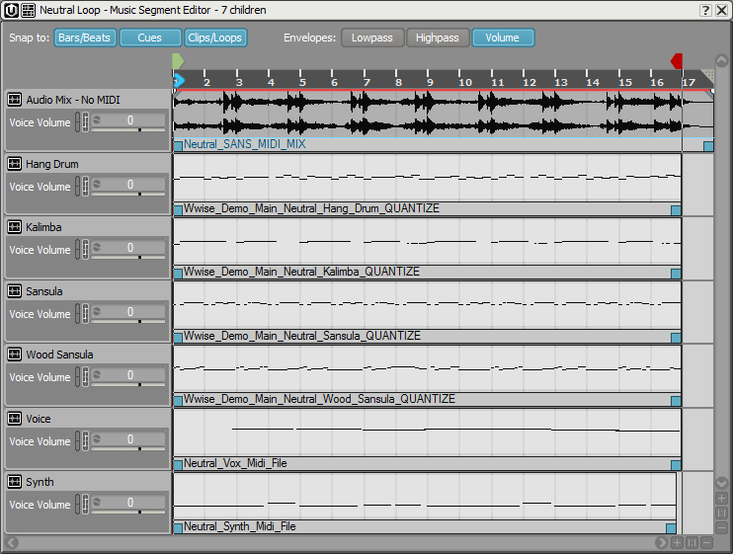Click the left handle of Neutral_SANS_MIDI_MIX clip
Image resolution: width=733 pixels, height=554 pixels.
coord(178,146)
